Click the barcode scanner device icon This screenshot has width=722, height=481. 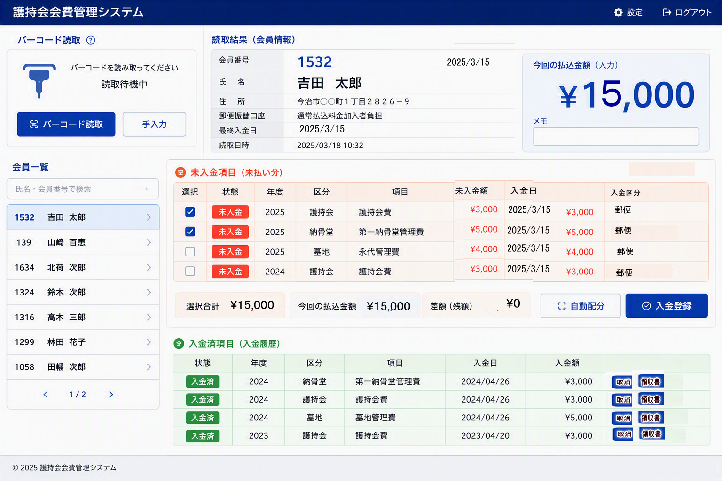(x=39, y=80)
